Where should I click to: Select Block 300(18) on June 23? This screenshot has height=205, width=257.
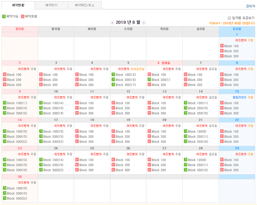click(17, 170)
